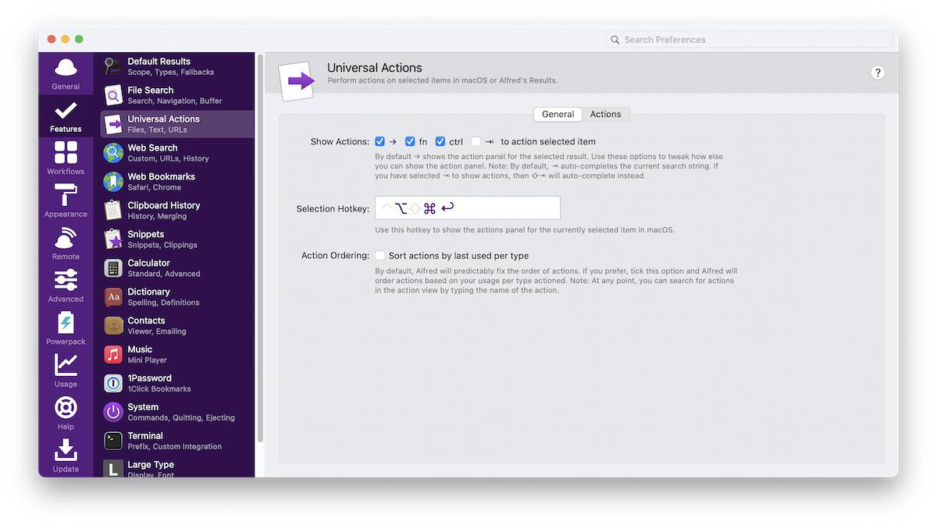Click the Terminal icon
Viewport: 937px width, 528px height.
tap(113, 441)
